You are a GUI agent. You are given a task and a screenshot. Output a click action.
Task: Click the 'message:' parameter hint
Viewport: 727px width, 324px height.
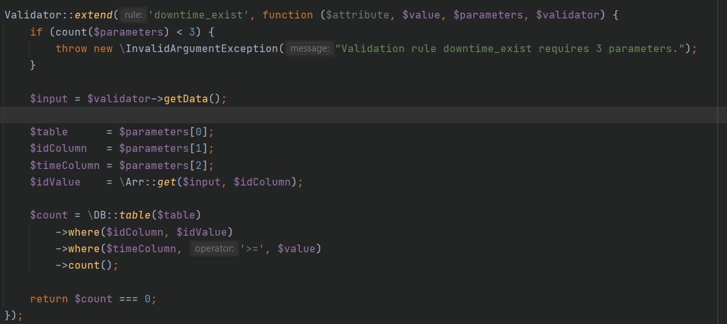tap(309, 48)
